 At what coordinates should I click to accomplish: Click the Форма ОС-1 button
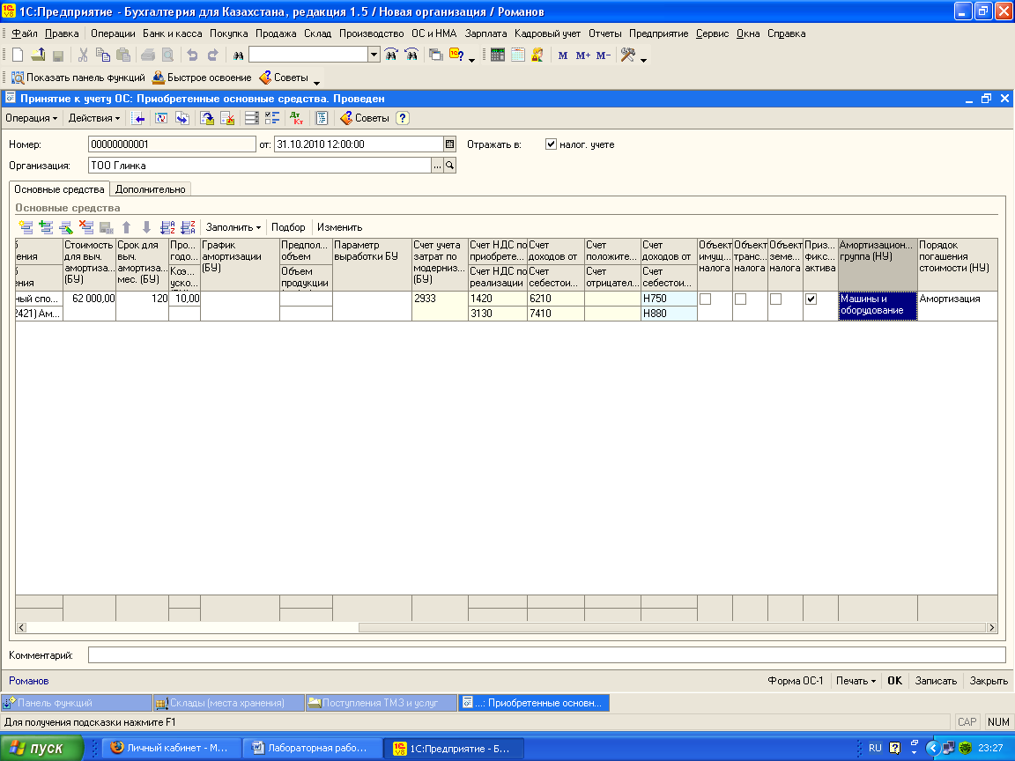[795, 681]
